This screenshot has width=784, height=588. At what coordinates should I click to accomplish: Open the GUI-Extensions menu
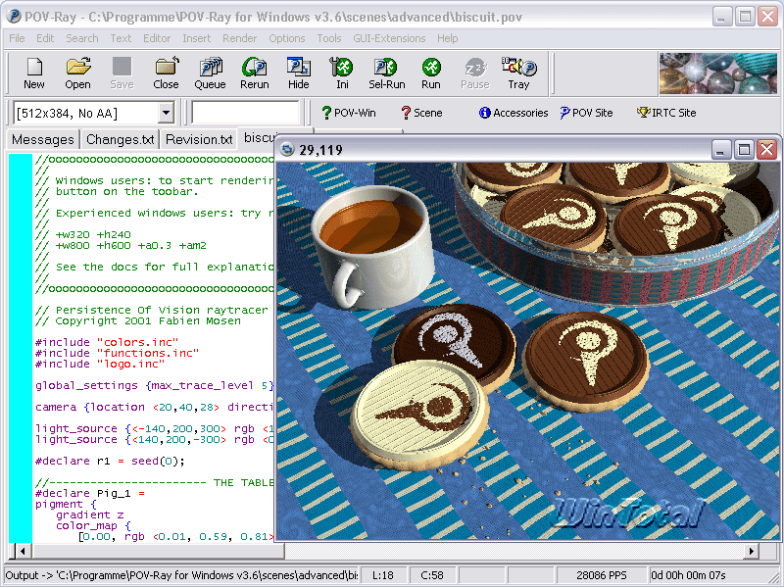390,38
